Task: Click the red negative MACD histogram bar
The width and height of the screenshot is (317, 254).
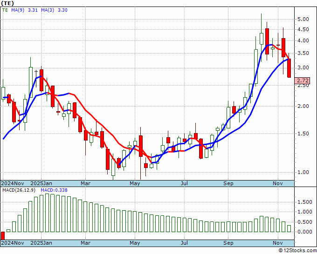Action: pyautogui.click(x=3, y=236)
